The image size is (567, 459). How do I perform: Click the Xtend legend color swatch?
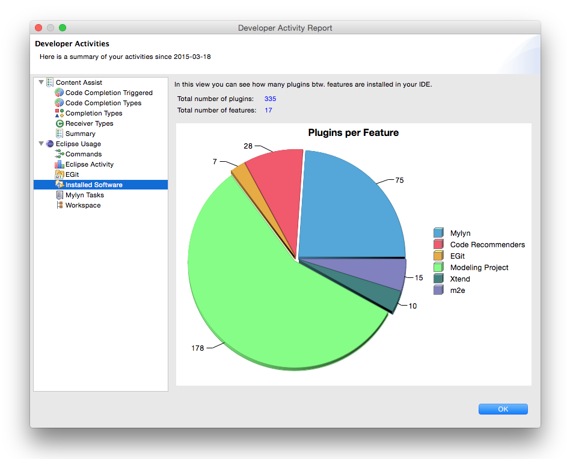click(x=438, y=279)
